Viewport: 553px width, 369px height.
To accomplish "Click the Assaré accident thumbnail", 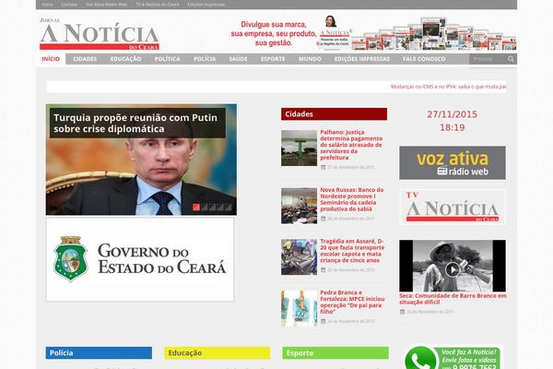I will tap(299, 257).
